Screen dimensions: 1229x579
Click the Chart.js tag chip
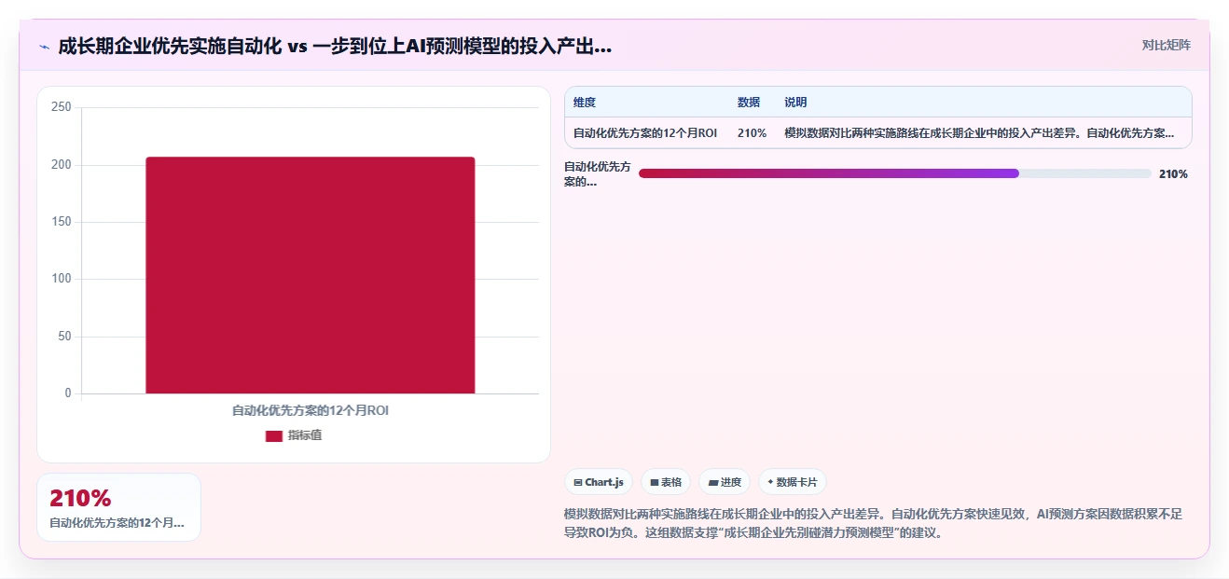pos(599,482)
